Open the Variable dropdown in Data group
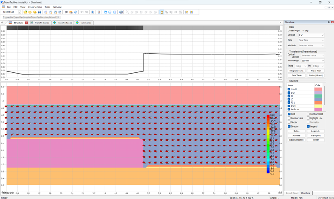Screen dimensions: 334x199 coord(311,45)
